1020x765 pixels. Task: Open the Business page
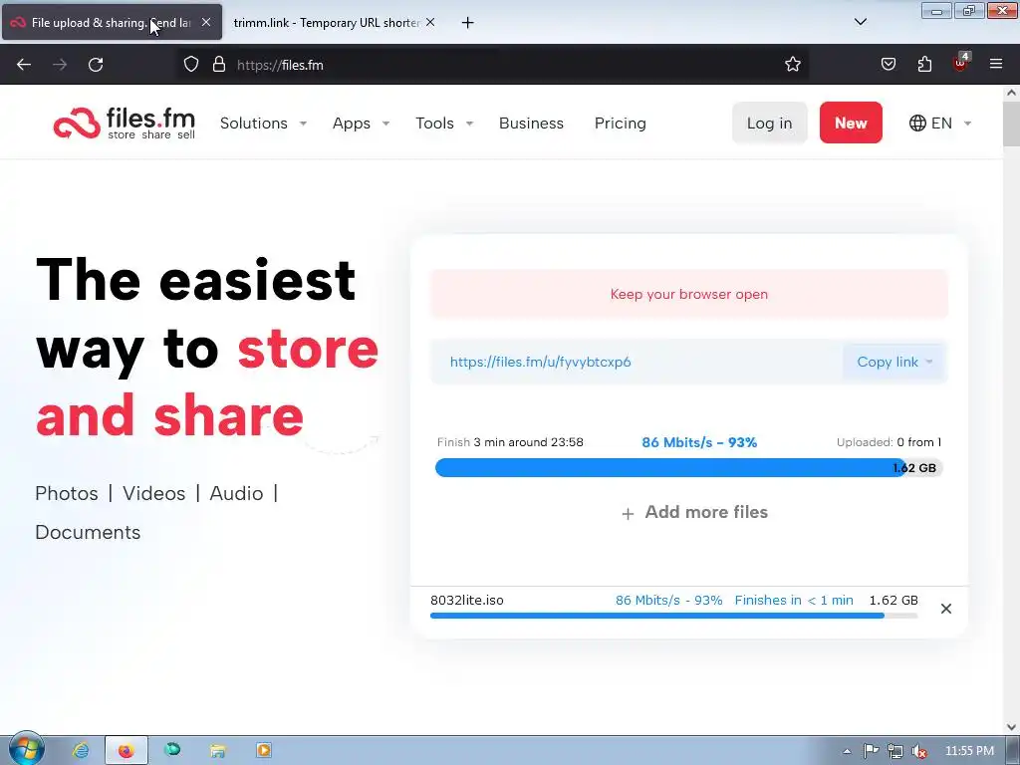[x=532, y=123]
